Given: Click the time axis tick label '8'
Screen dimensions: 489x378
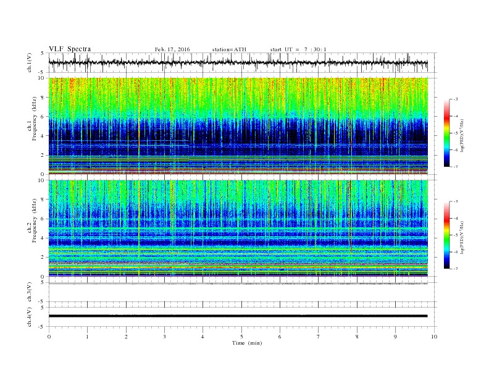Looking at the screenshot, I should (357, 337).
